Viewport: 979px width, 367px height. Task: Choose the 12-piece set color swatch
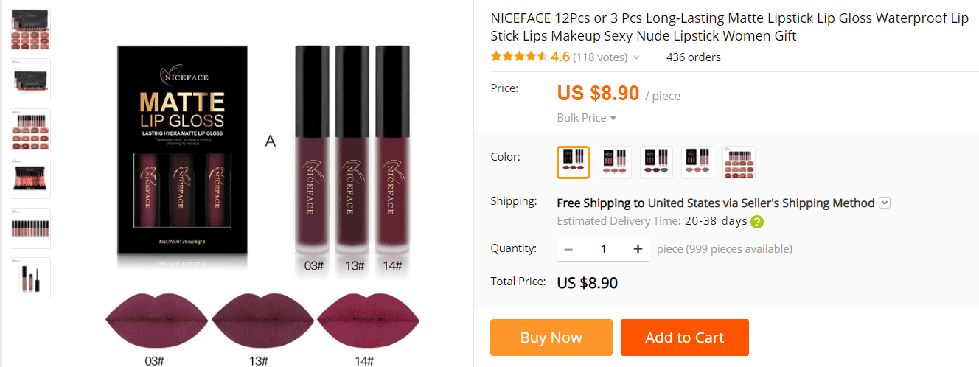click(x=739, y=162)
